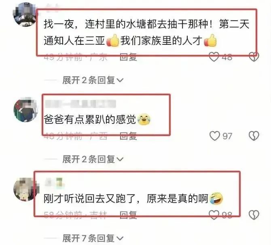Open the blurred username of second commenter

pos(80,104)
